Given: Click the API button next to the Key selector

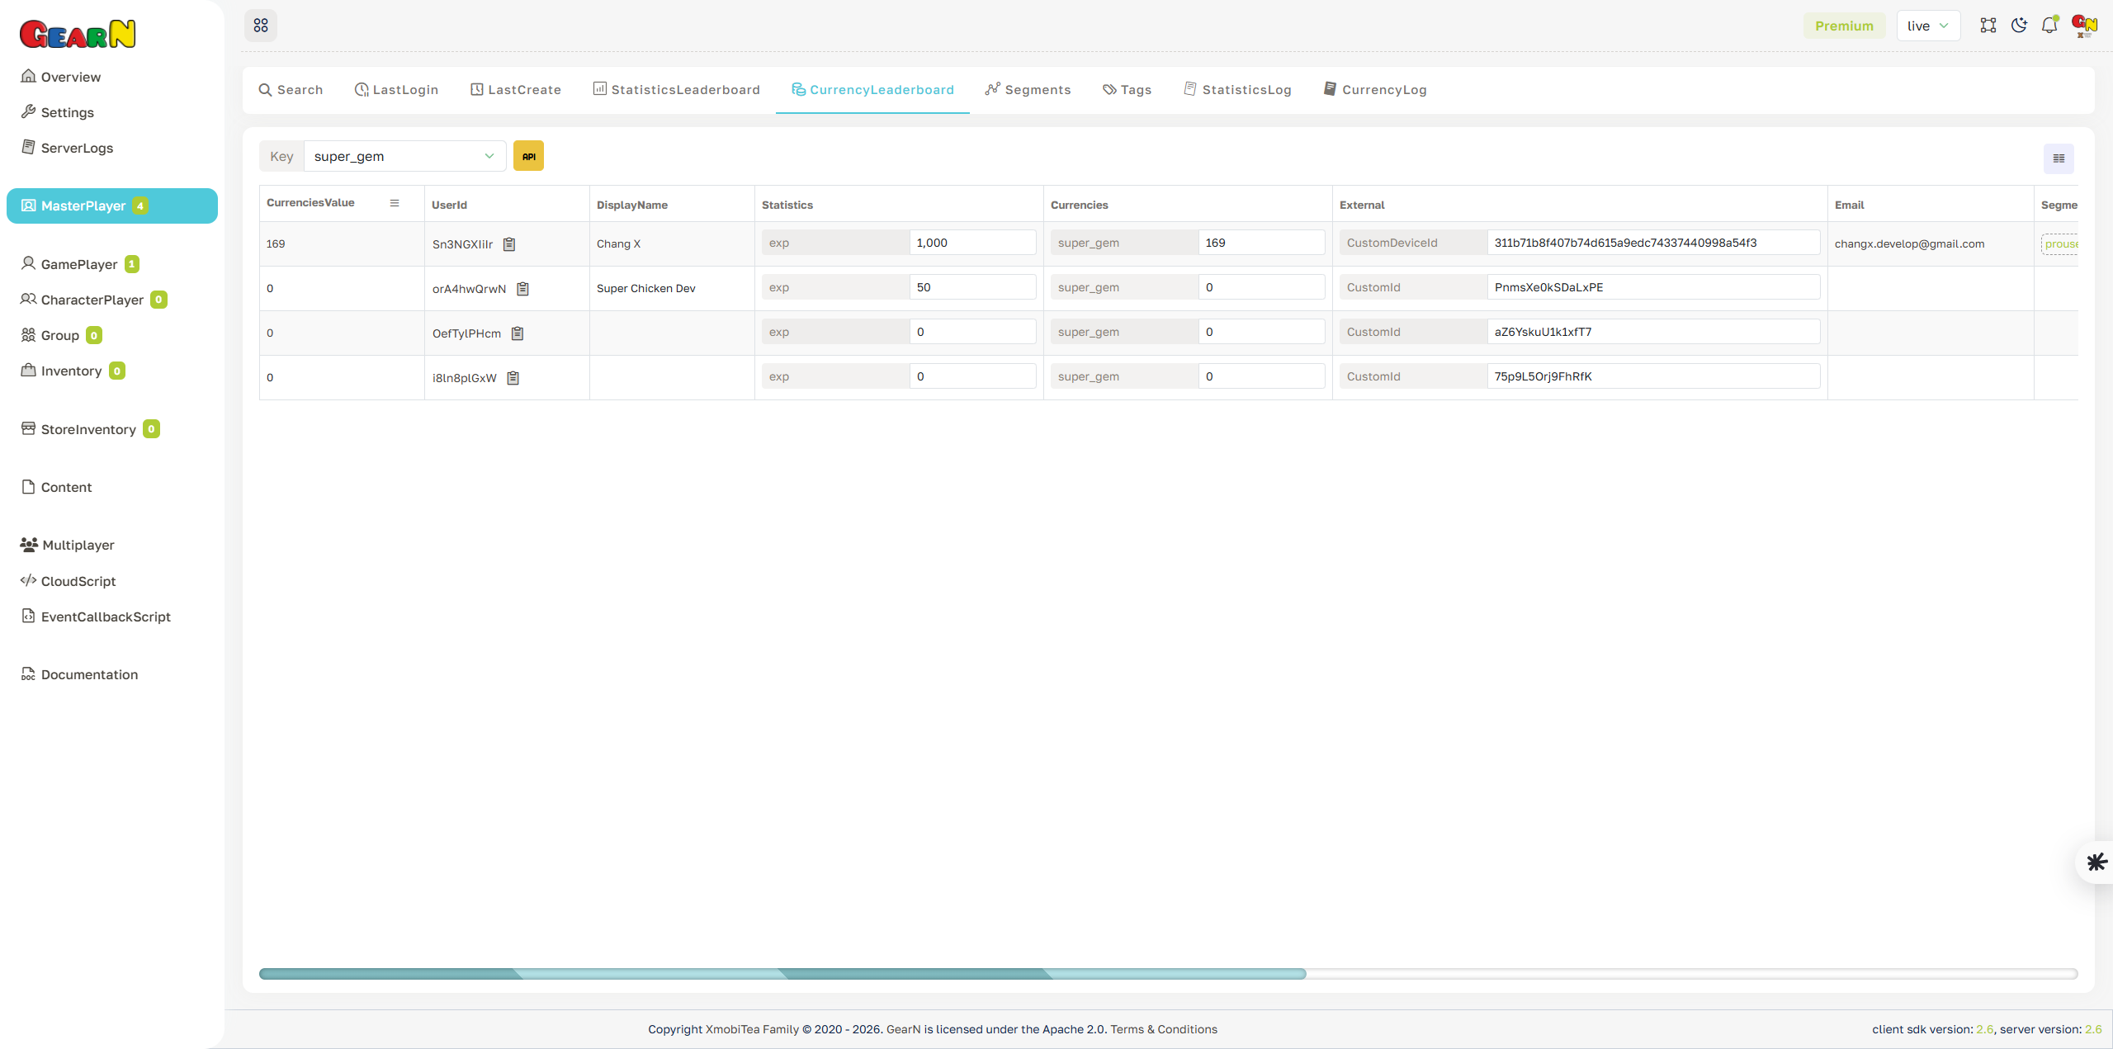Looking at the screenshot, I should click(528, 155).
